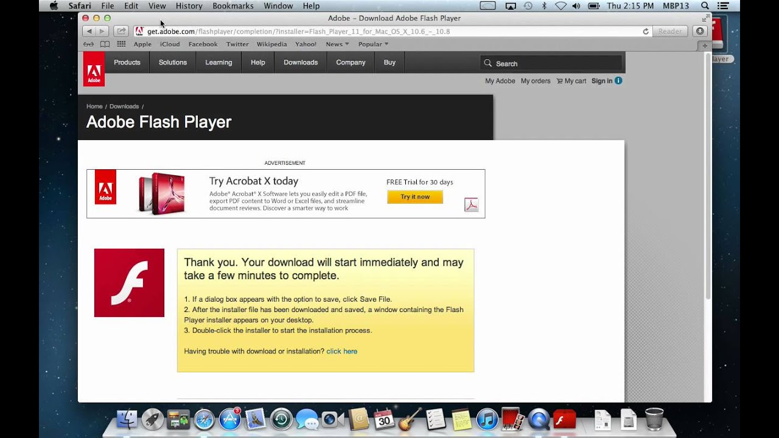779x438 pixels.
Task: Click the page vertical scrollbar
Action: tap(708, 176)
